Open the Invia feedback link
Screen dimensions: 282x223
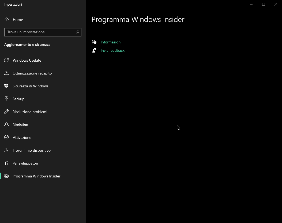coord(112,51)
